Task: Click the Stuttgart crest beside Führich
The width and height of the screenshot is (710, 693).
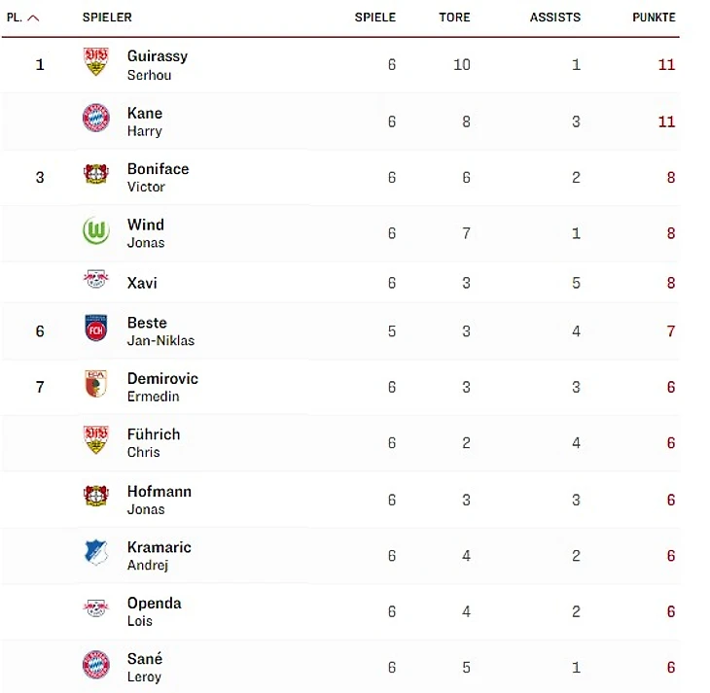Action: coord(95,441)
